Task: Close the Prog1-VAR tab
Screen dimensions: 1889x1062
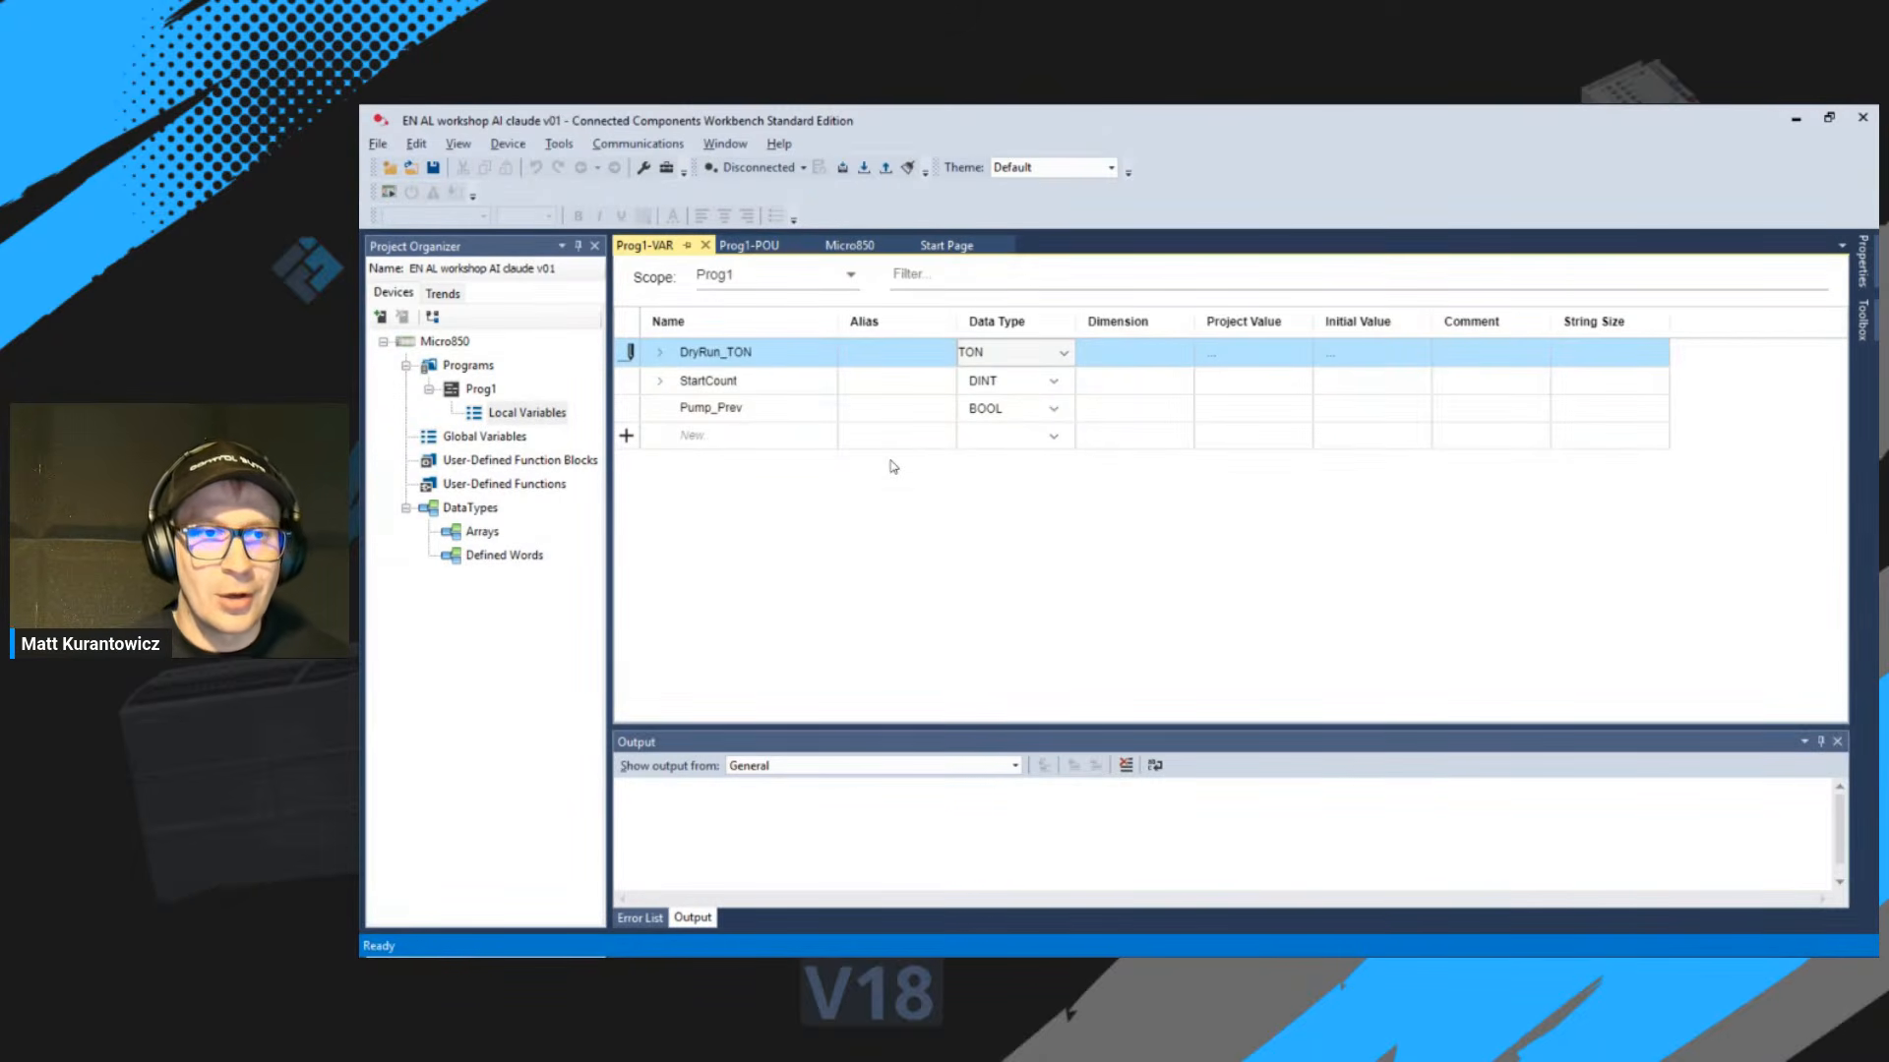Action: [x=705, y=245]
